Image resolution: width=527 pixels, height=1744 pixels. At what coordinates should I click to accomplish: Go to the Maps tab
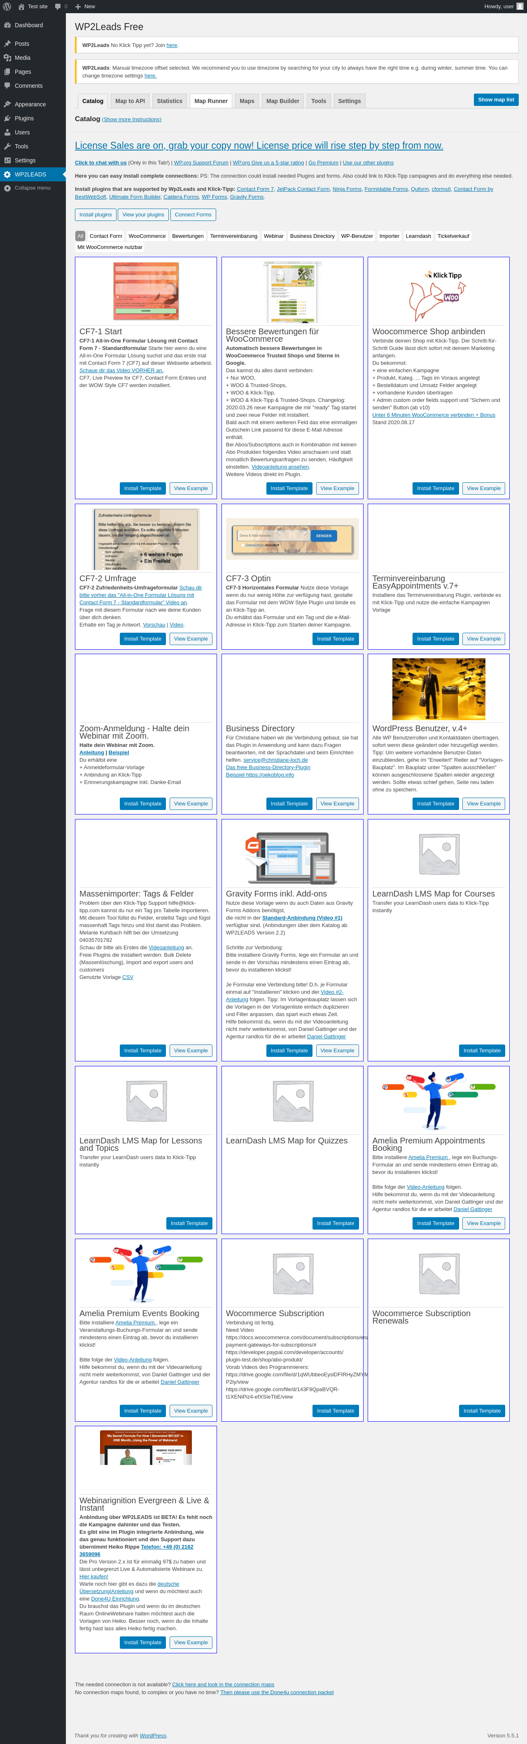pyautogui.click(x=247, y=101)
